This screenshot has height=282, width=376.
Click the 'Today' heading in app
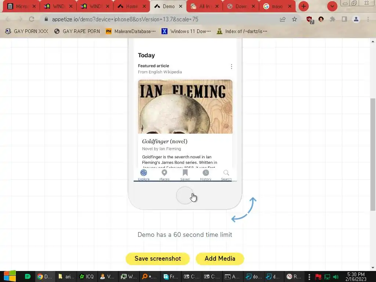pos(146,55)
